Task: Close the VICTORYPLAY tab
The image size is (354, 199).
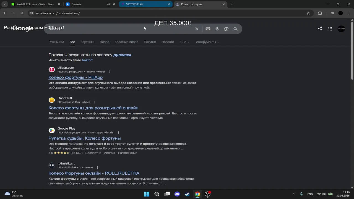Action: [x=169, y=4]
